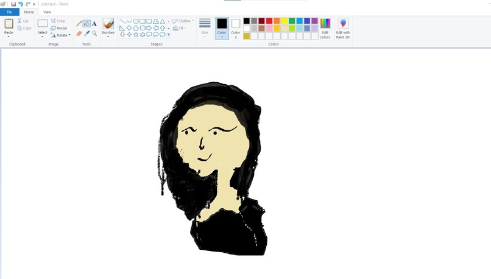Choose the straight Line shape

click(122, 21)
